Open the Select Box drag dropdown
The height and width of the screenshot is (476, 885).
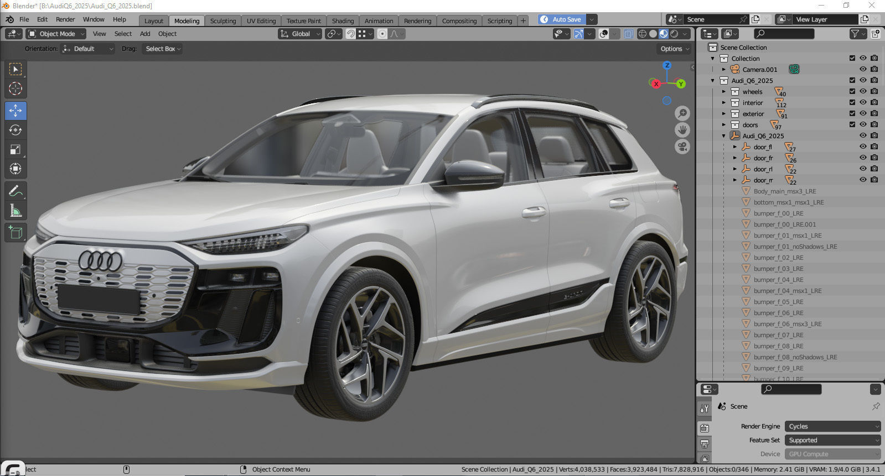point(162,49)
